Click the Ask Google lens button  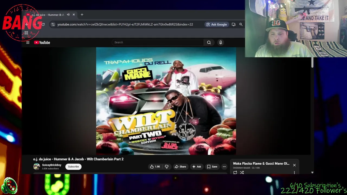[x=217, y=24]
